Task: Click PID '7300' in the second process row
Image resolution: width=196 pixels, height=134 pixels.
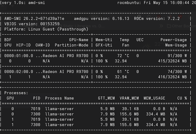Action: [35, 114]
